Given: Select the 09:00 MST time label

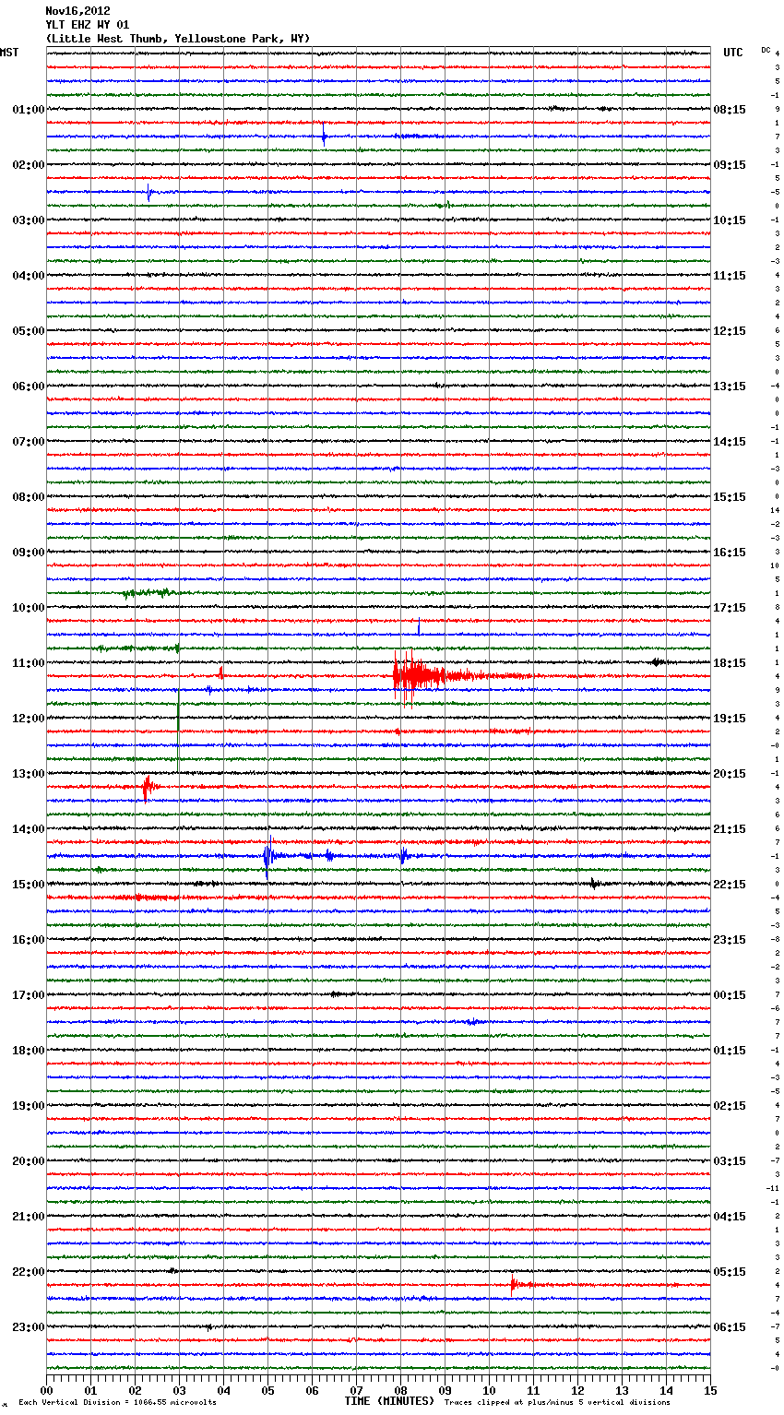Looking at the screenshot, I should 29,553.
